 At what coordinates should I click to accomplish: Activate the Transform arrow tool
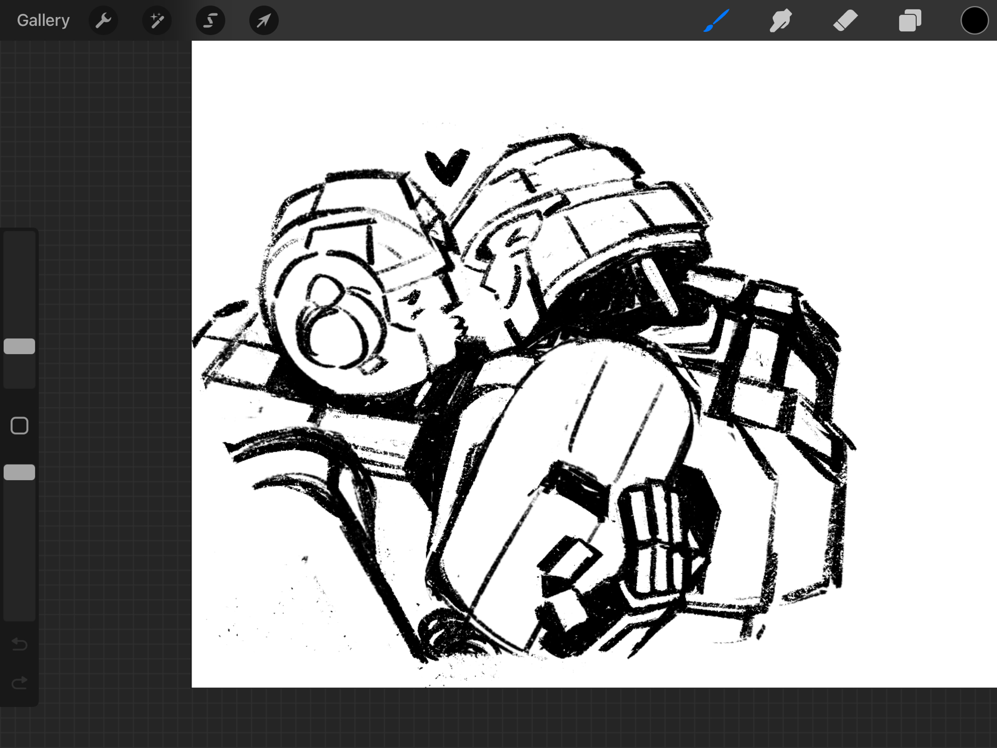click(x=264, y=20)
